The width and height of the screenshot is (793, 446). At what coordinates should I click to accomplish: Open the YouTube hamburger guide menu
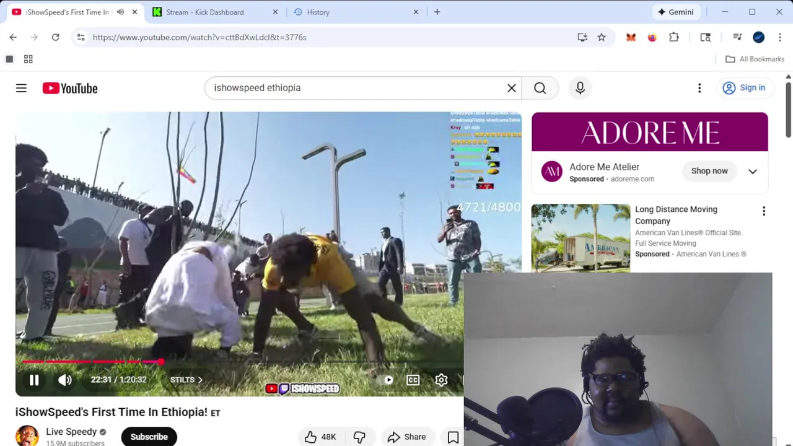(x=21, y=88)
